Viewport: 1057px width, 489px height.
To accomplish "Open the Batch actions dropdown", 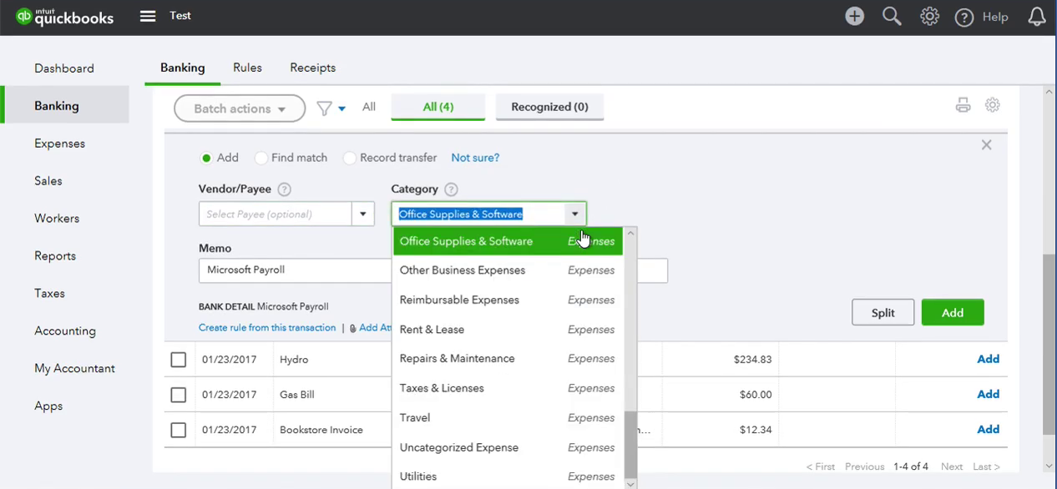I will click(240, 108).
